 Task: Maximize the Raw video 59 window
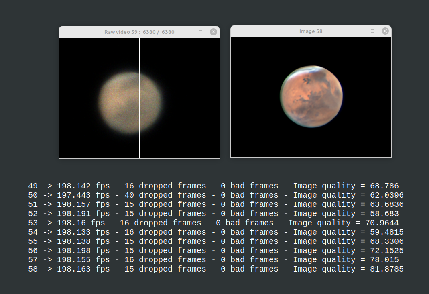tap(201, 32)
